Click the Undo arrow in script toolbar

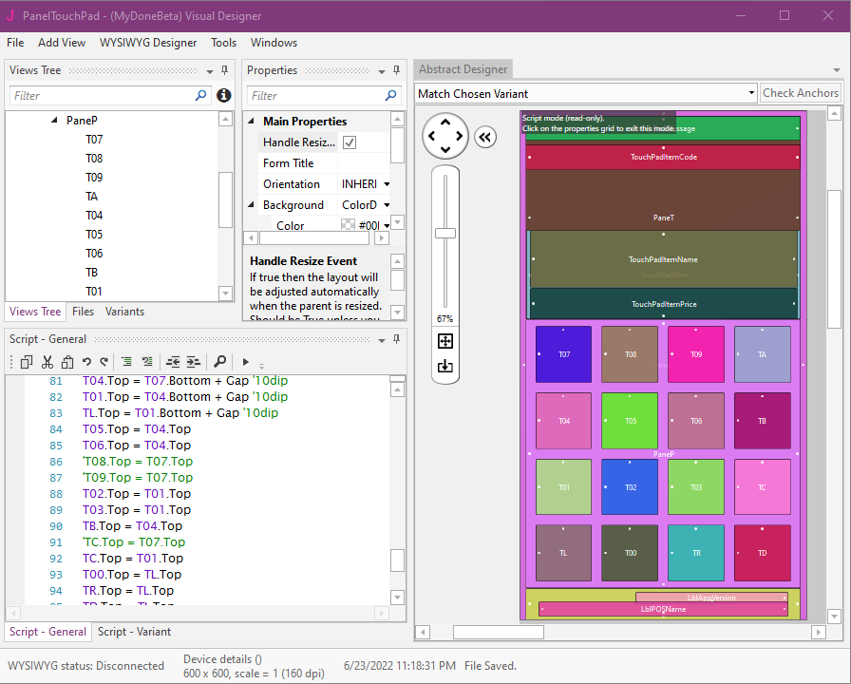pos(86,362)
